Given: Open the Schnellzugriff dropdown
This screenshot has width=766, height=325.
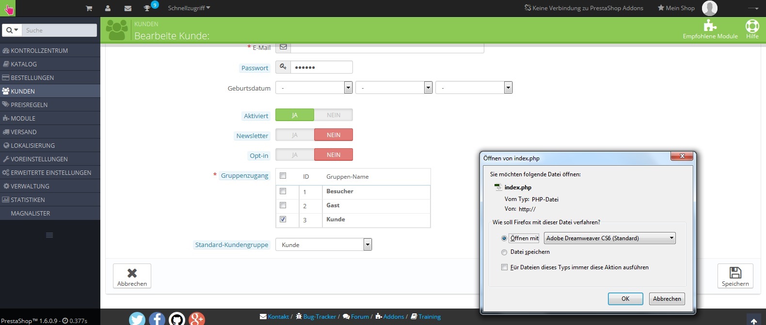Looking at the screenshot, I should [189, 8].
